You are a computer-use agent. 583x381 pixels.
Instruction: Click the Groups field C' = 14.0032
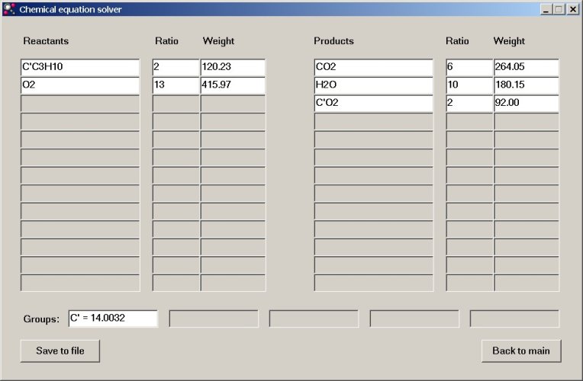tap(113, 319)
